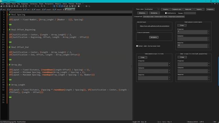Tick the compact folding checkbox

coord(137,46)
